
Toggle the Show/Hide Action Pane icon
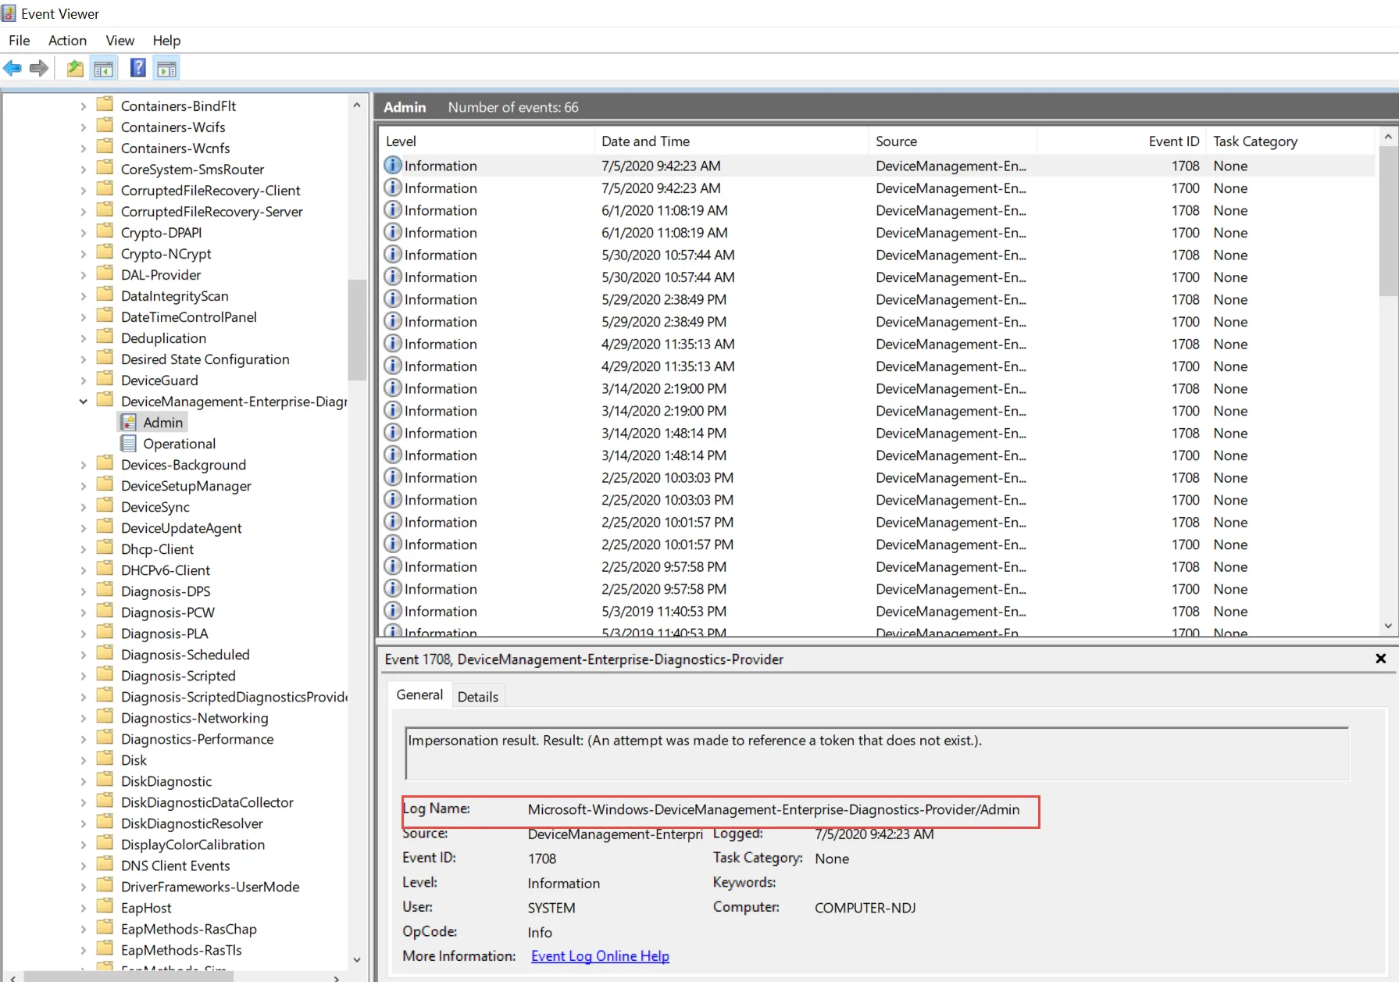click(166, 69)
